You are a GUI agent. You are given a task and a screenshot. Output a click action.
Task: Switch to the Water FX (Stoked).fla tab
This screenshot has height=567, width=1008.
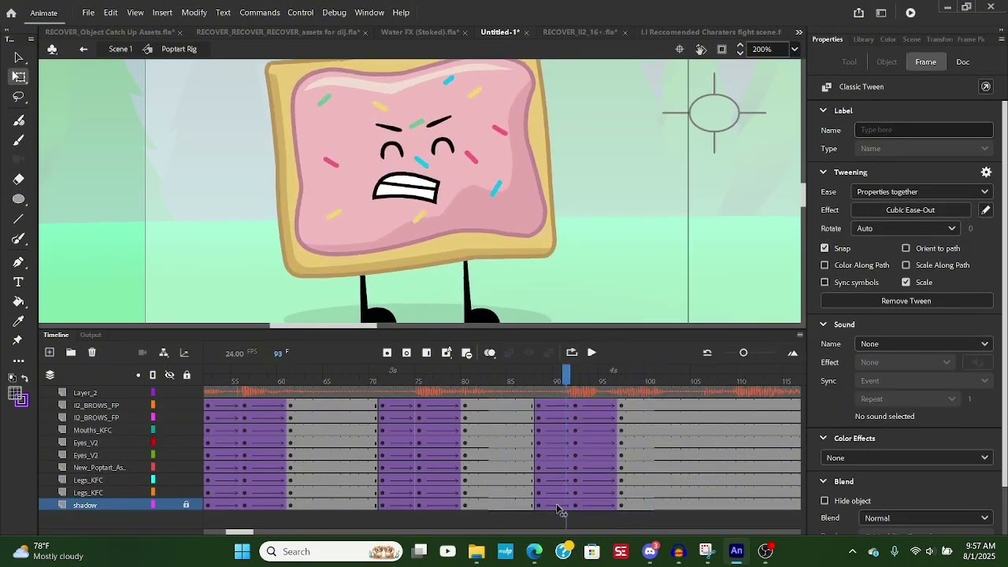(420, 32)
